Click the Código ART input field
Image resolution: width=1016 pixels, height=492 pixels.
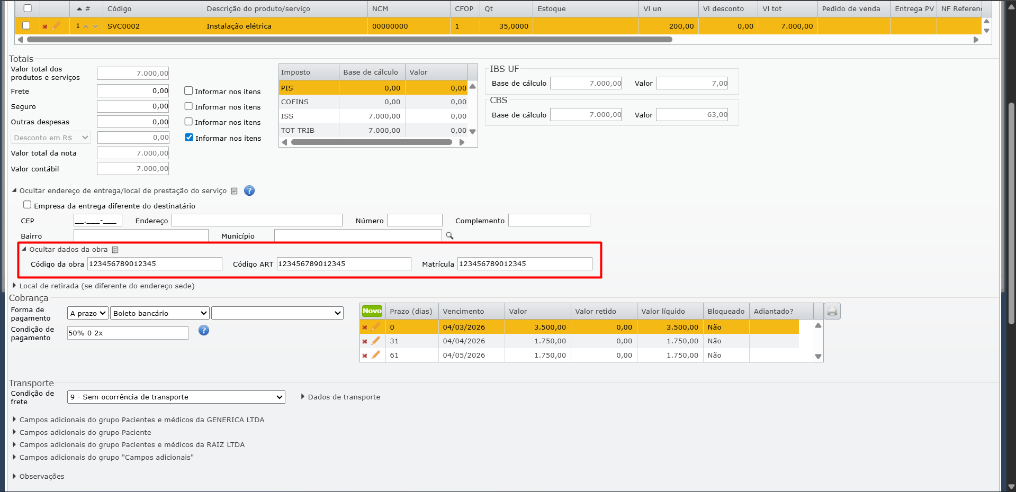pos(344,264)
